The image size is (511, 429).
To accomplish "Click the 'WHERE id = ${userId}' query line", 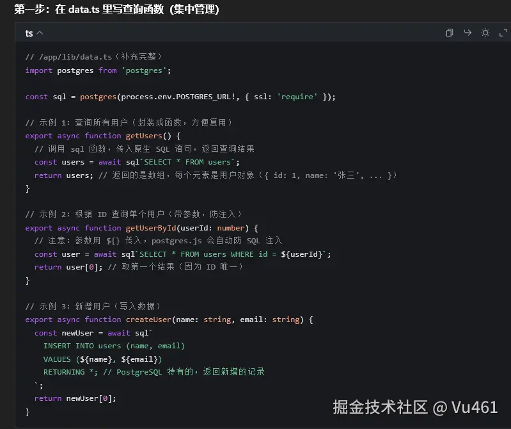I will (x=183, y=254).
